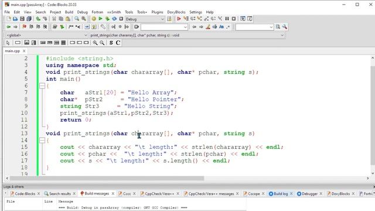375x211 pixels.
Task: Click the editor vertical scrollbar
Action: 373,115
